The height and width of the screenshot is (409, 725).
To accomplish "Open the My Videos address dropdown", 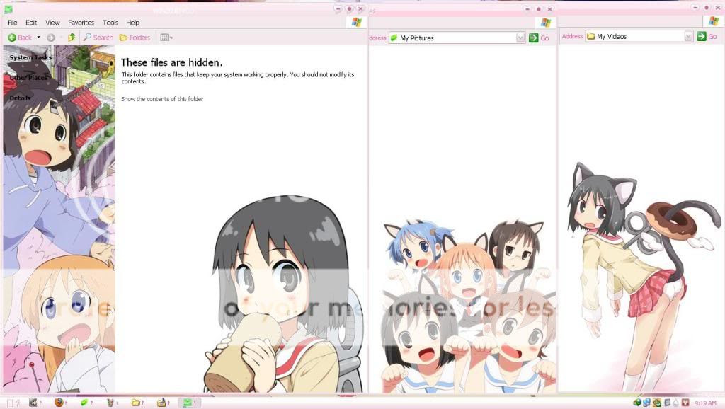I will click(x=688, y=36).
